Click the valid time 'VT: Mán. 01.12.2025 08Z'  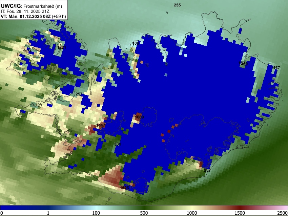[x=26, y=16]
